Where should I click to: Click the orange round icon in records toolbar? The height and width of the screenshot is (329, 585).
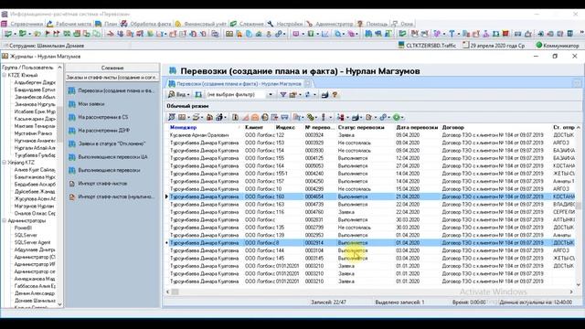[255, 117]
